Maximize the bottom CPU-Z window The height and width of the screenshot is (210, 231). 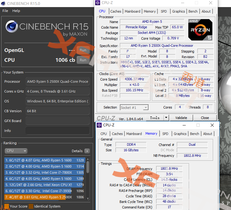click(x=198, y=125)
